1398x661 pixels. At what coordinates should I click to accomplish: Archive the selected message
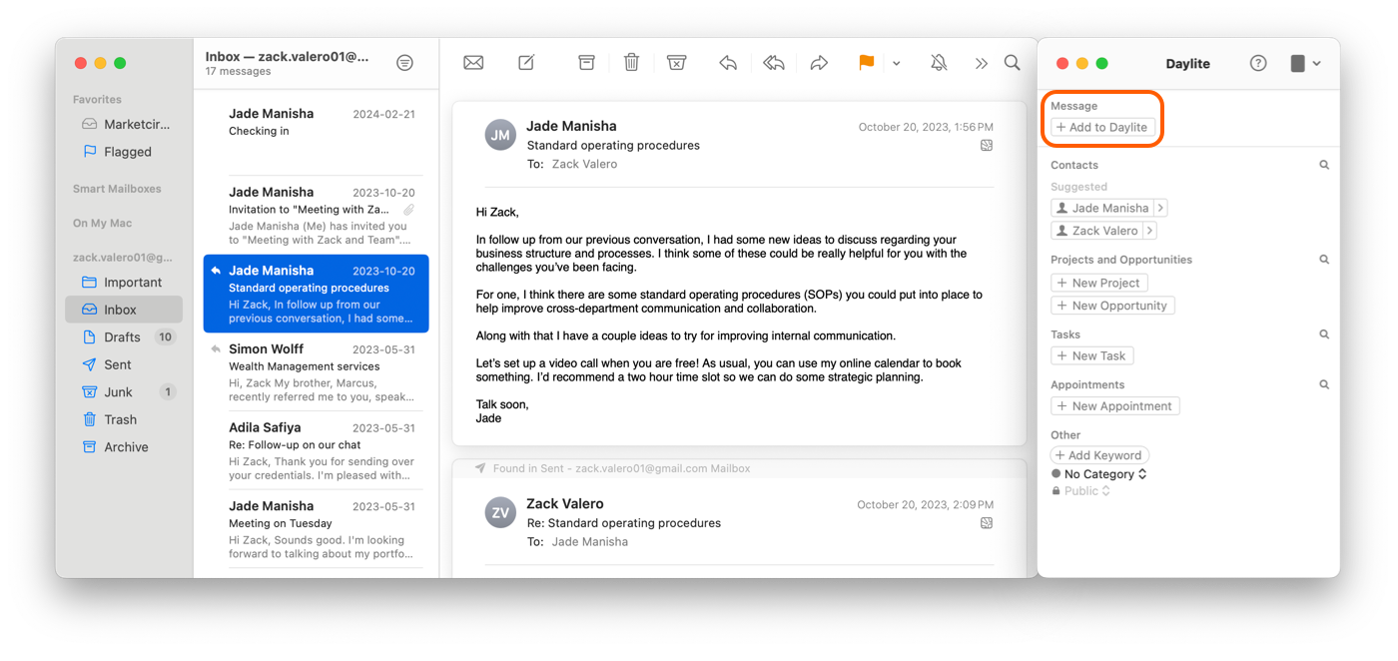586,63
